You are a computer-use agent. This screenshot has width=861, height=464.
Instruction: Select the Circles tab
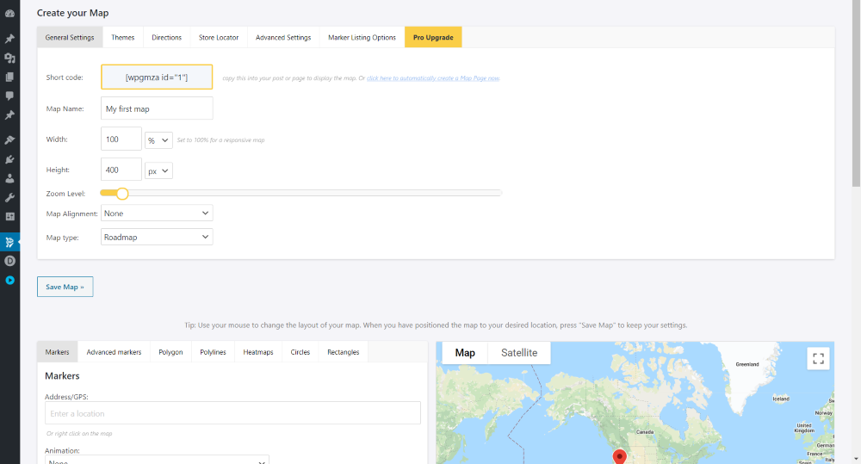[300, 352]
